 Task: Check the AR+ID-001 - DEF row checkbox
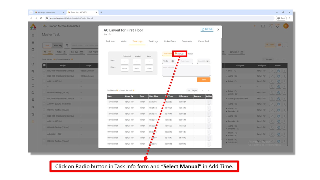[44, 134]
